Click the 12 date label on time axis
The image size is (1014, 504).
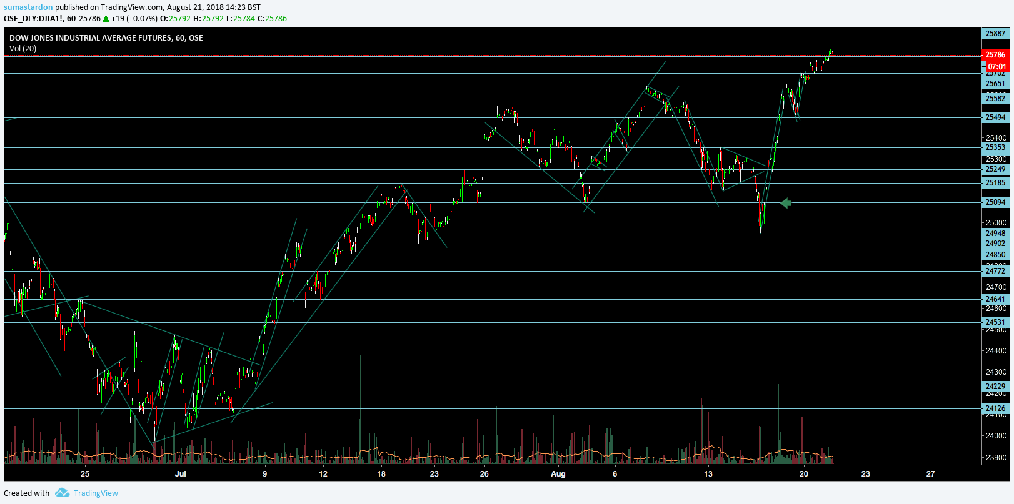click(x=323, y=474)
